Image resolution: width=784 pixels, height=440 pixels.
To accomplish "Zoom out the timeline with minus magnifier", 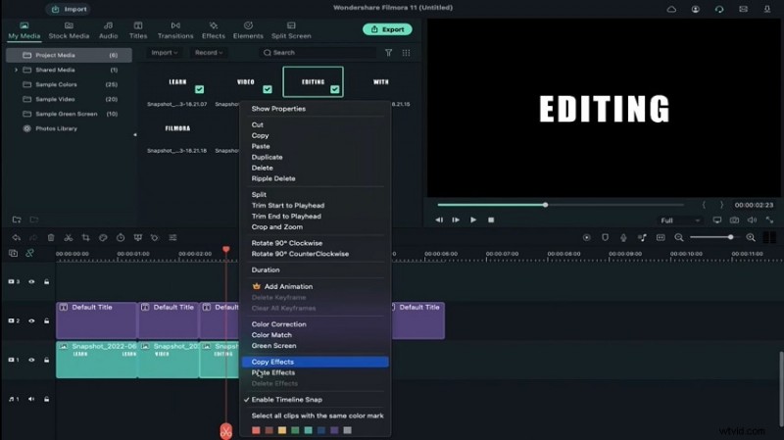I will pyautogui.click(x=679, y=238).
